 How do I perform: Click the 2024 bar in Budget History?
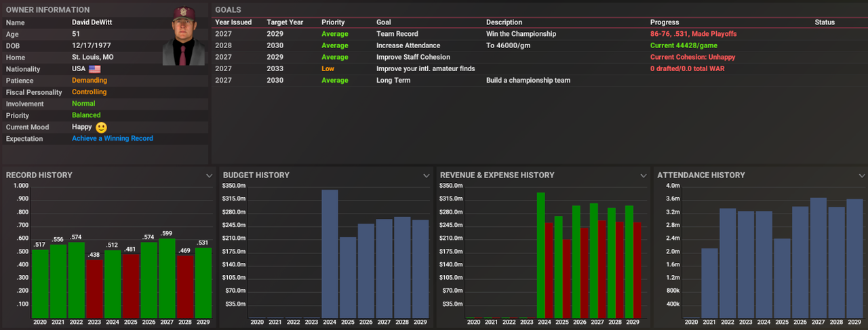(330, 253)
